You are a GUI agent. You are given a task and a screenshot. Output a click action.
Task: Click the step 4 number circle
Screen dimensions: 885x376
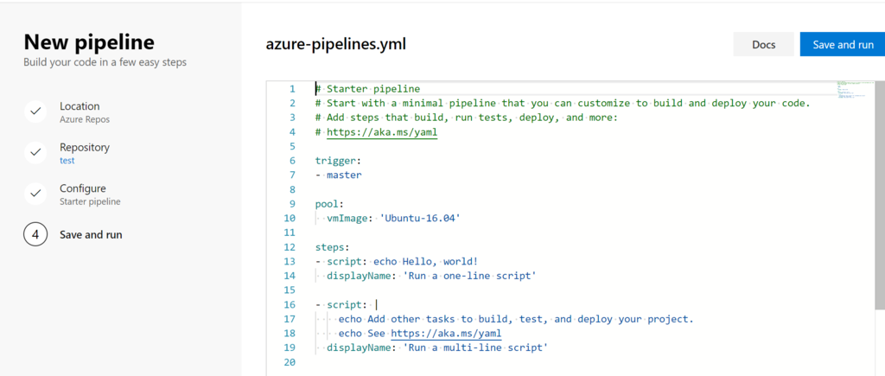35,234
